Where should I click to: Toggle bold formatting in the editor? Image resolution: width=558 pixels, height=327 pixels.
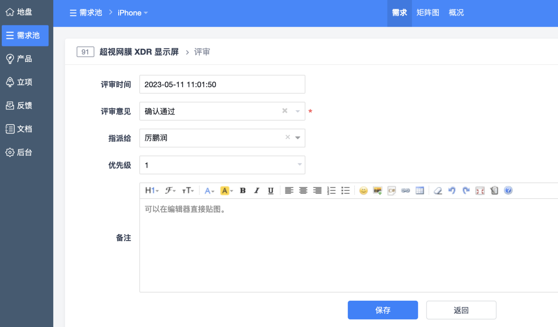coord(243,191)
